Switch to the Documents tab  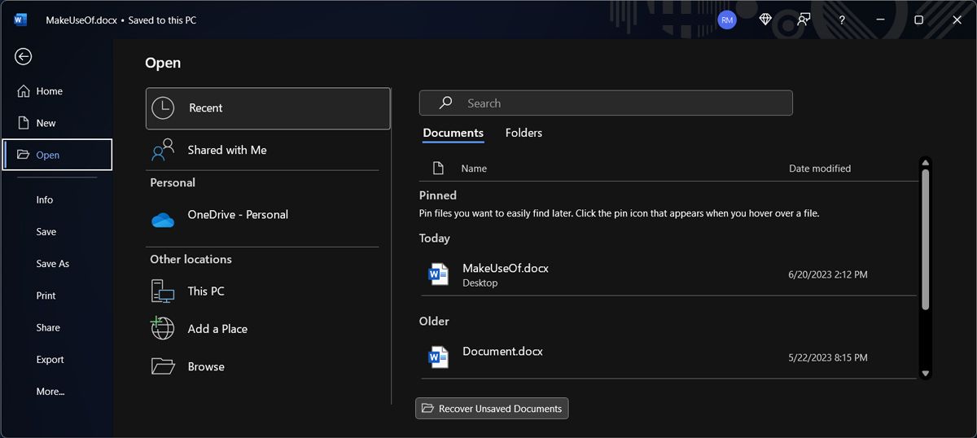tap(453, 133)
